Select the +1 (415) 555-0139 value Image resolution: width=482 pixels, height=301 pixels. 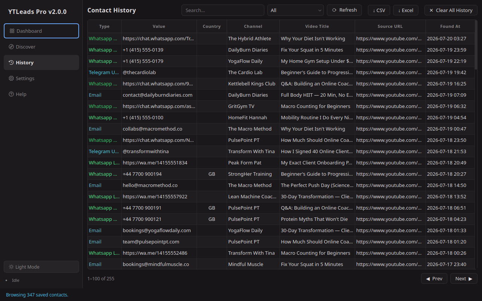click(159, 50)
